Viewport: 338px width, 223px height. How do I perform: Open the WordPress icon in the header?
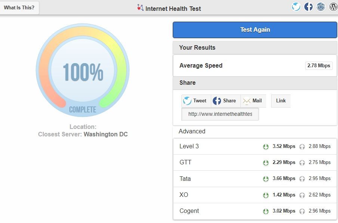(x=332, y=6)
